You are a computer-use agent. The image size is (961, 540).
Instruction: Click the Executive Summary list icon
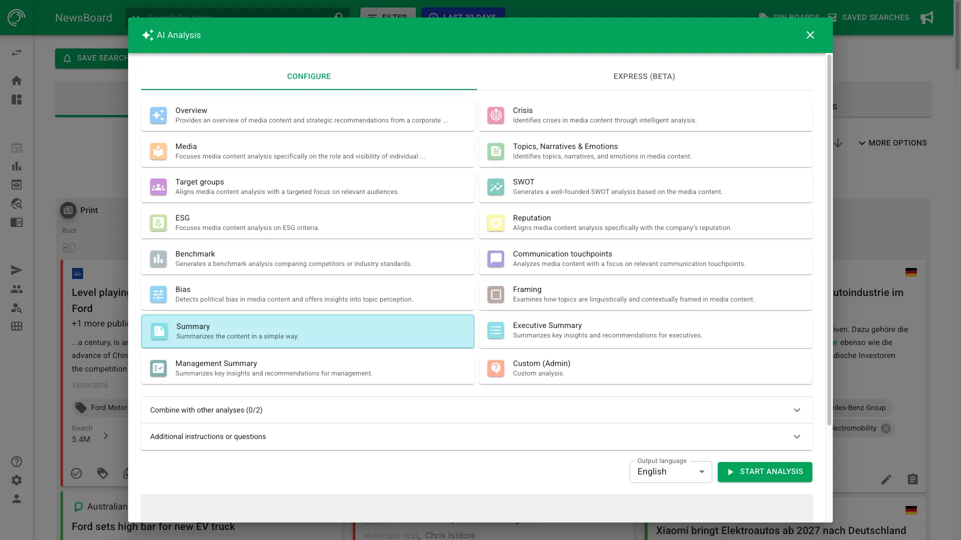[496, 330]
